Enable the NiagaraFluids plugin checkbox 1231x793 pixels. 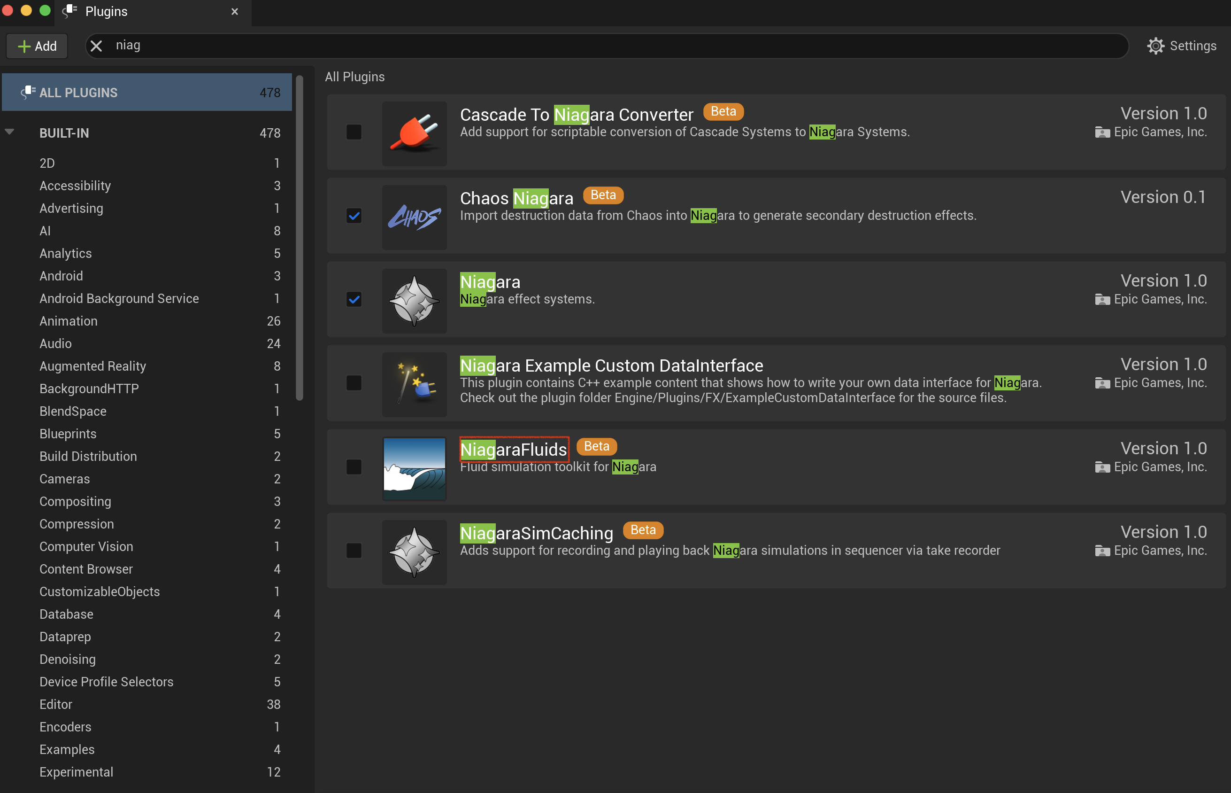coord(354,467)
